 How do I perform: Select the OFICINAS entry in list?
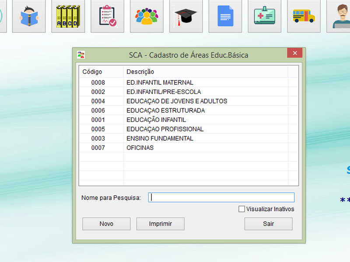tap(140, 148)
